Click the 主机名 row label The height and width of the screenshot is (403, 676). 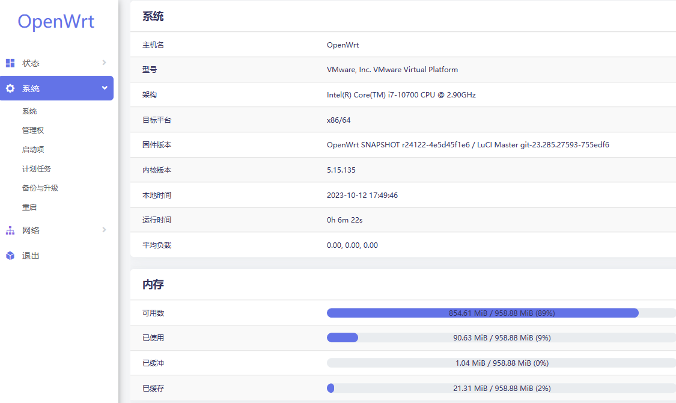point(153,45)
